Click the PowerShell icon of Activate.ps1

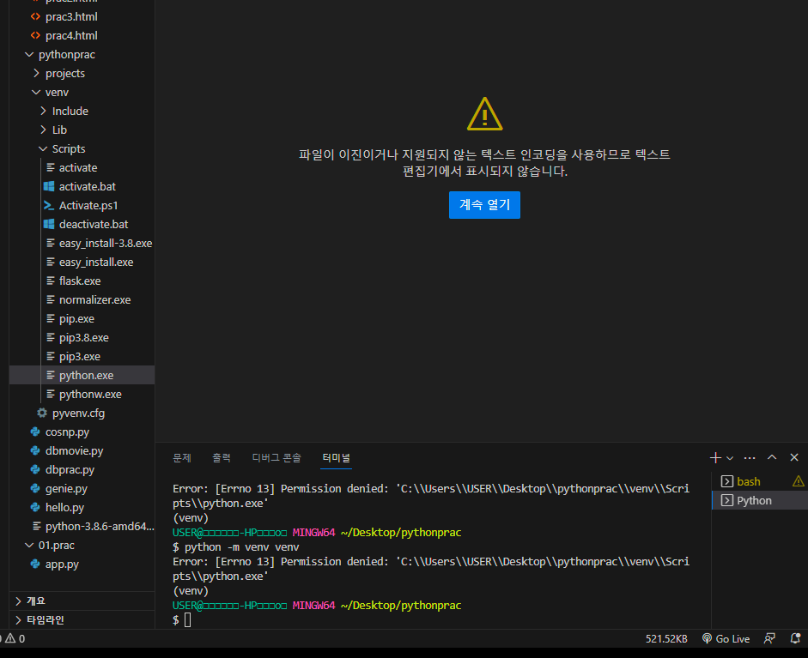[x=49, y=205]
